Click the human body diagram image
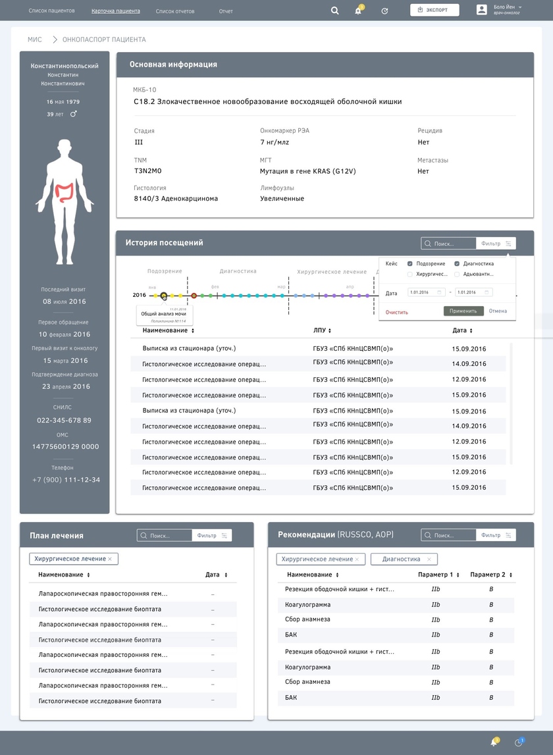Screen dimensions: 553x755 coord(65,191)
